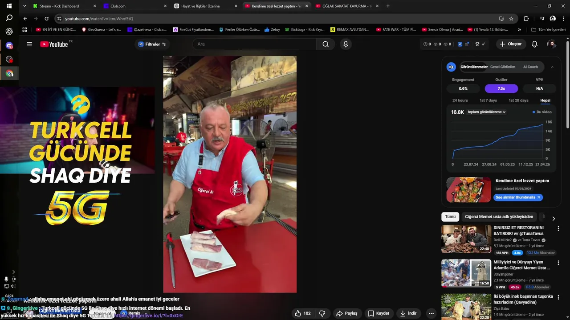The height and width of the screenshot is (320, 570).
Task: Select the 1st 28 days time range
Action: tap(518, 100)
